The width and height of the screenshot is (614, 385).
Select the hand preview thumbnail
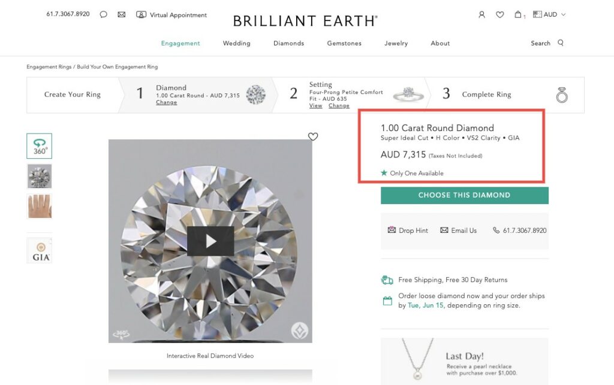point(40,206)
